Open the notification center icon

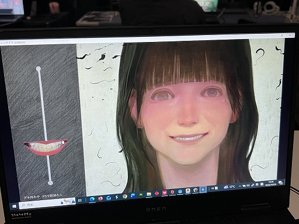281,183
